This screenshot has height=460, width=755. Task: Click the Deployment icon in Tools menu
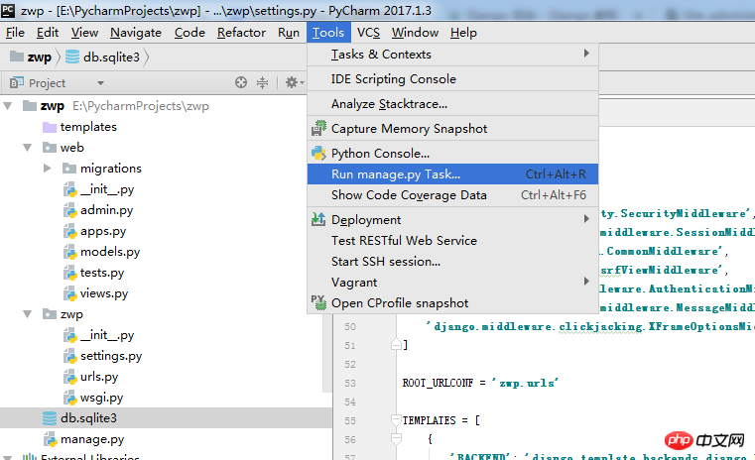point(318,219)
